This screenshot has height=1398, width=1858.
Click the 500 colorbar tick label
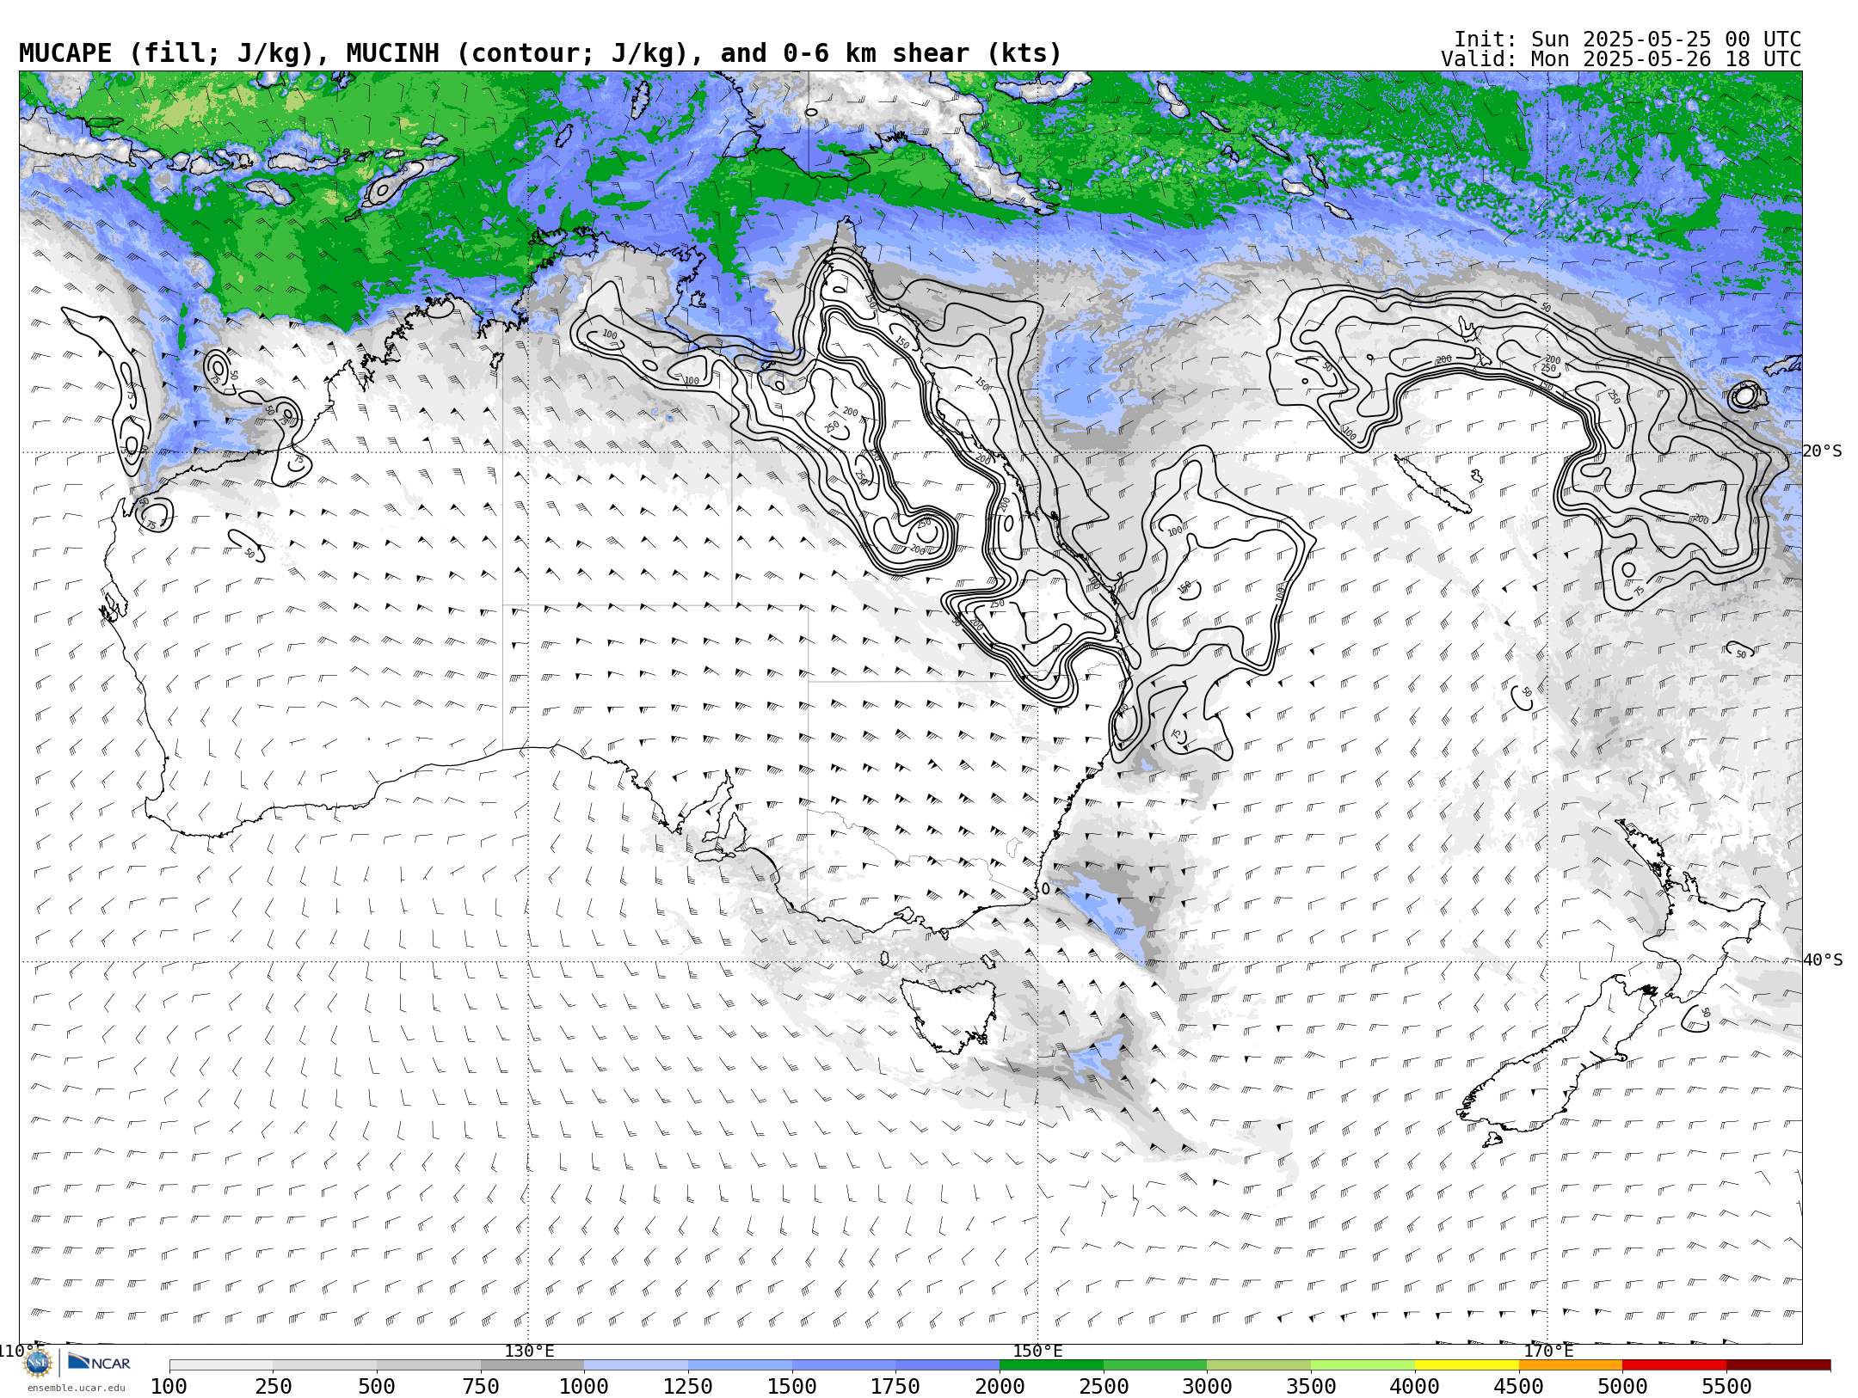click(x=377, y=1387)
